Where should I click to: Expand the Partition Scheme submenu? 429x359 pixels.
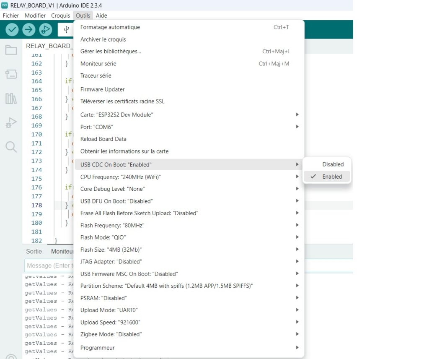(x=189, y=286)
